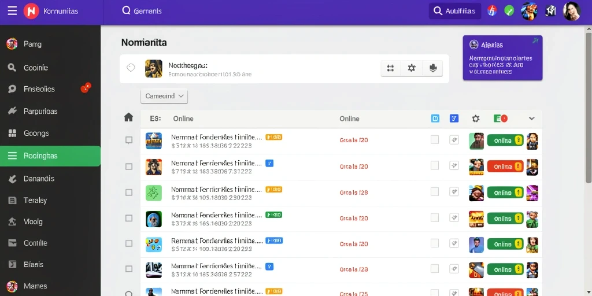The image size is (592, 296).
Task: Click the yellow badge on first row's Online button
Action: tap(518, 140)
